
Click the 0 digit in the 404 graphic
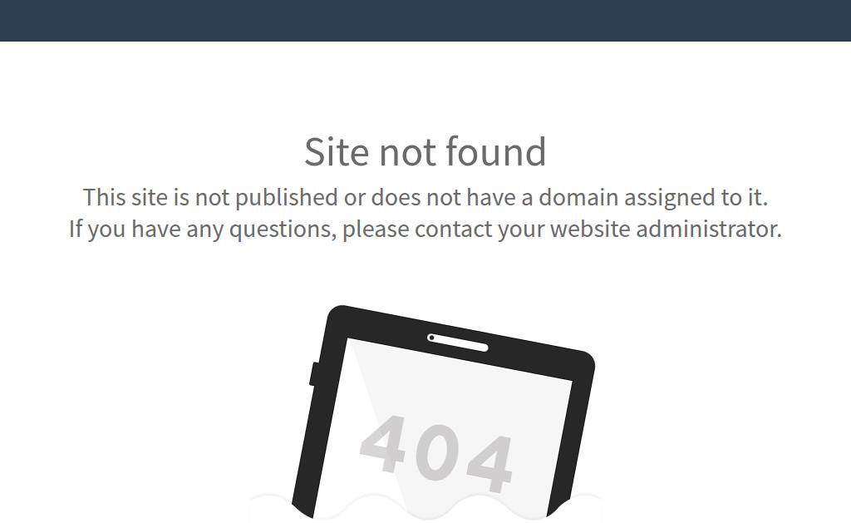click(437, 453)
